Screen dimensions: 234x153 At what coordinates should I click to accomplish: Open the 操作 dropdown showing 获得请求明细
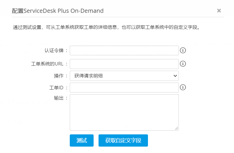[x=124, y=76]
